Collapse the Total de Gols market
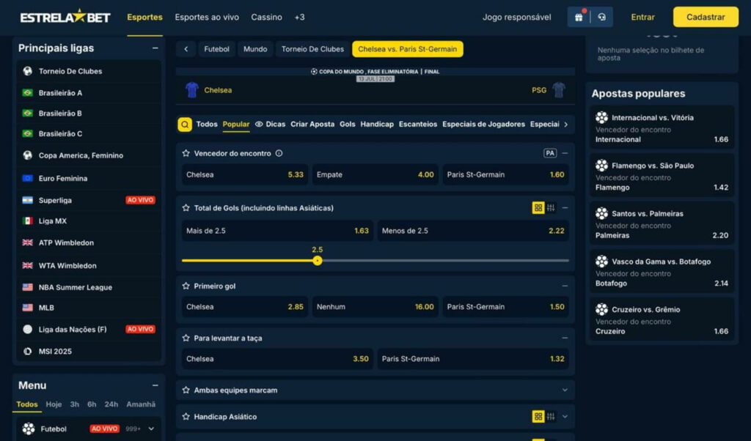Image resolution: width=751 pixels, height=441 pixels. (565, 208)
